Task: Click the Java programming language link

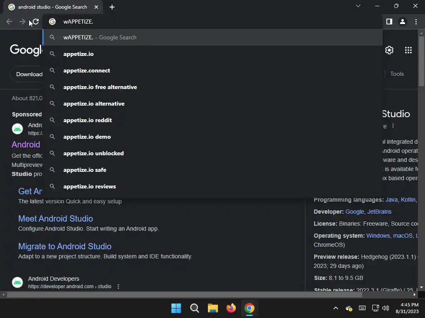Action: pos(391,200)
